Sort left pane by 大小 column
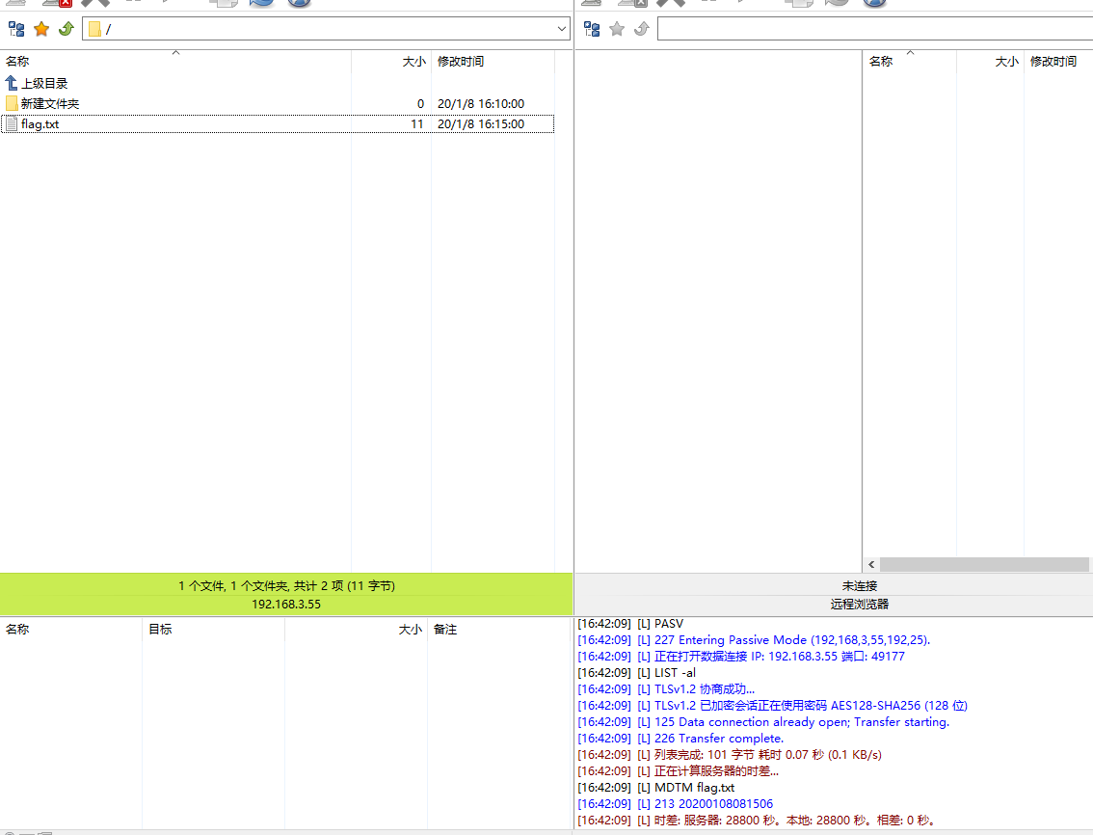 coord(391,62)
